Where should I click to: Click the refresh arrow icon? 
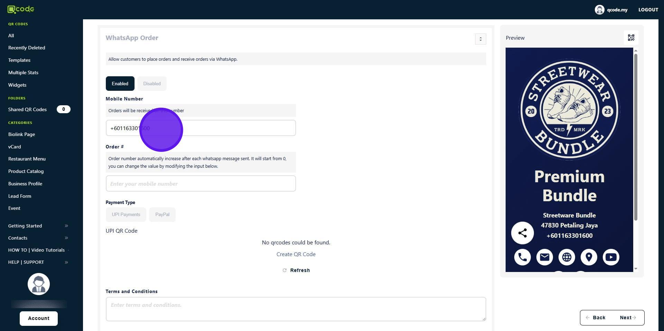point(285,270)
